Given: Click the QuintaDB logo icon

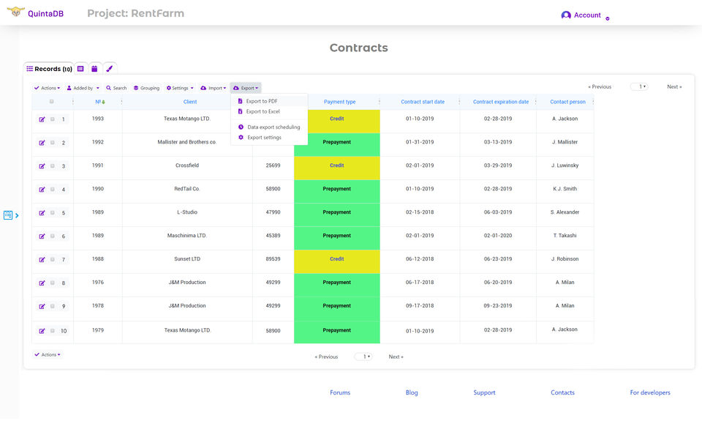Looking at the screenshot, I should coord(15,13).
